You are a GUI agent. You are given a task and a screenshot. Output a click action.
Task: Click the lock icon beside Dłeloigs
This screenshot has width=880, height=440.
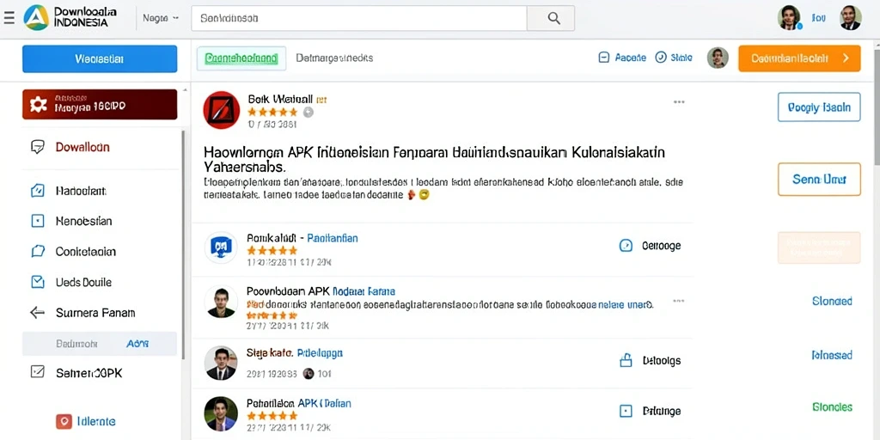click(x=626, y=360)
